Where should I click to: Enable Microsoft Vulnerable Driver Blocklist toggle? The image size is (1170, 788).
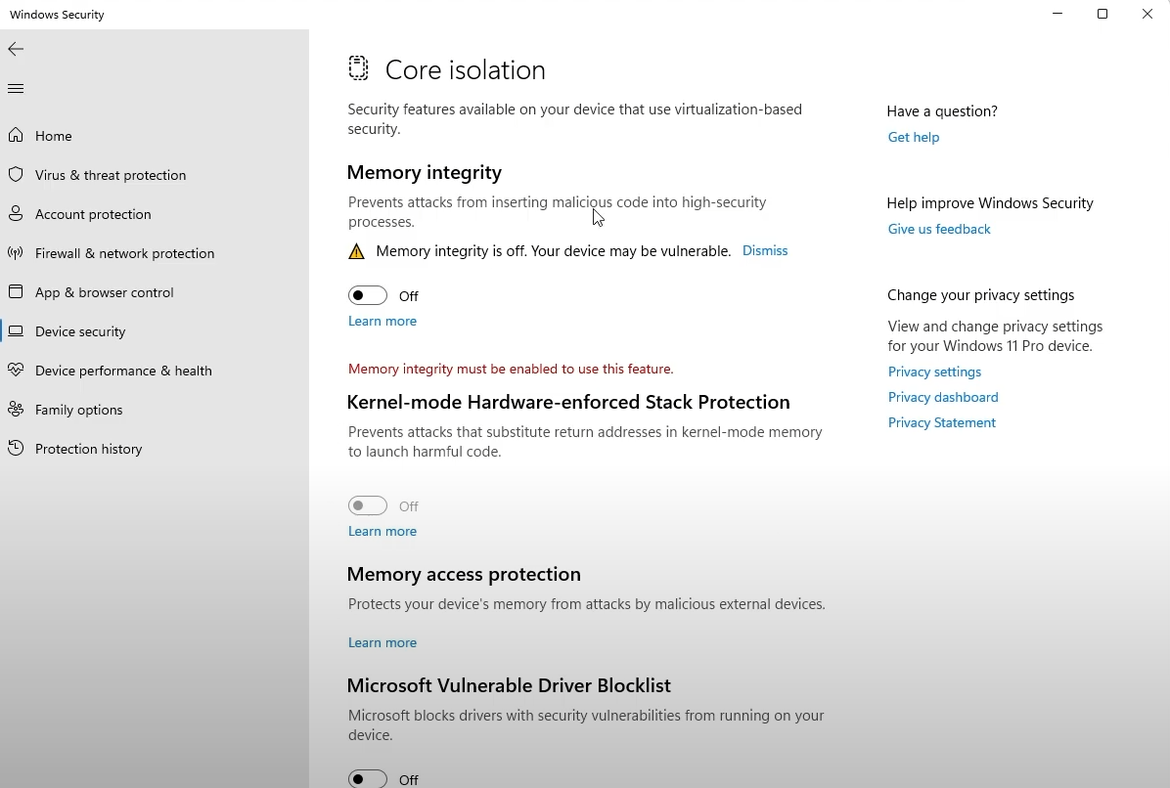pyautogui.click(x=367, y=778)
